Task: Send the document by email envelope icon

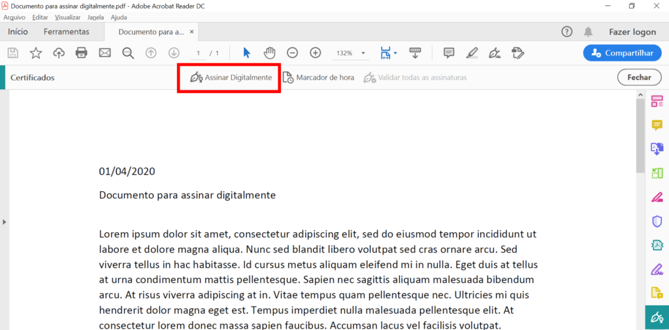Action: pos(105,53)
